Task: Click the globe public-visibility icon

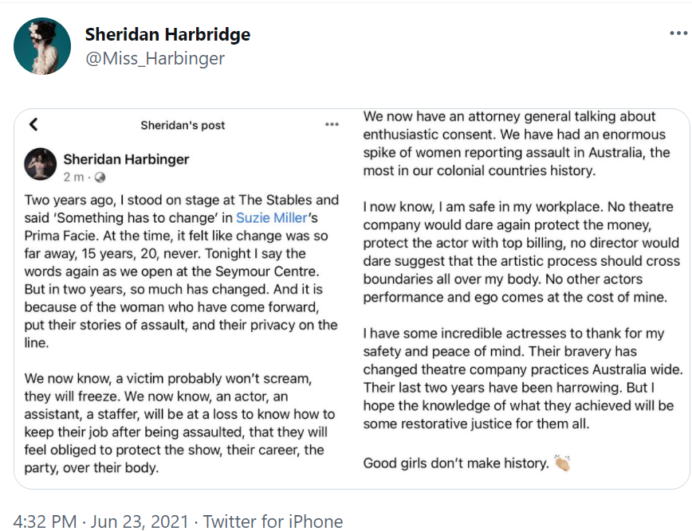Action: point(100,178)
